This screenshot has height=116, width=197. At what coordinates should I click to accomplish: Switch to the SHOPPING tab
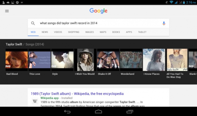74,32
